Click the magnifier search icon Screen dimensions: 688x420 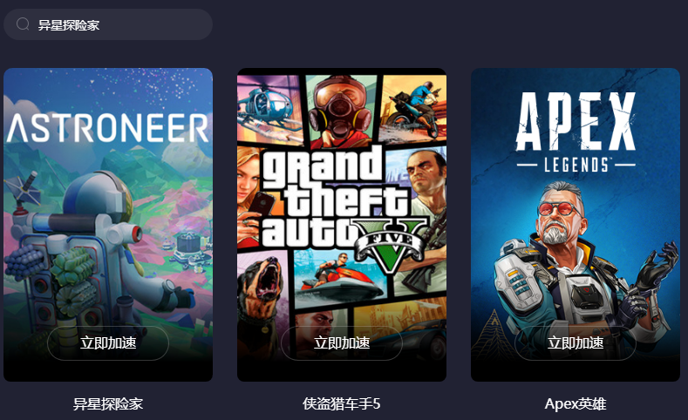pos(23,24)
